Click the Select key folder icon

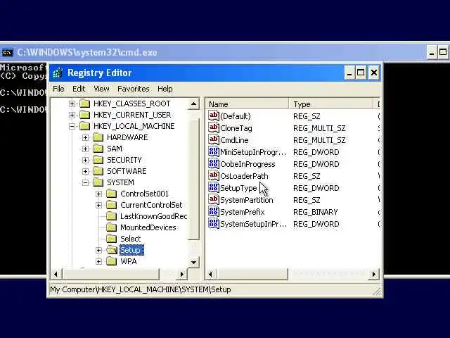pyautogui.click(x=111, y=239)
